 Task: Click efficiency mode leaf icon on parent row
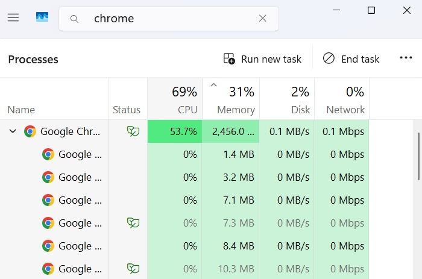(133, 131)
